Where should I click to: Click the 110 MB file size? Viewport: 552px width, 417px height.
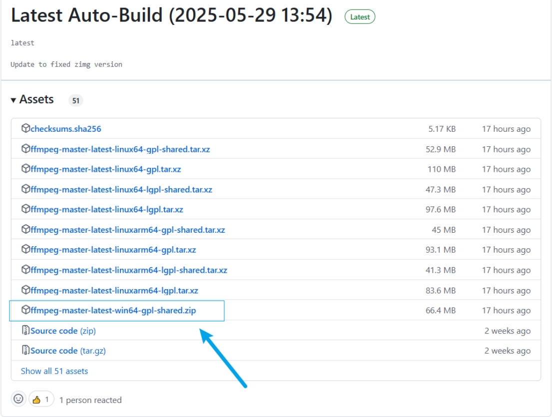[x=442, y=170]
